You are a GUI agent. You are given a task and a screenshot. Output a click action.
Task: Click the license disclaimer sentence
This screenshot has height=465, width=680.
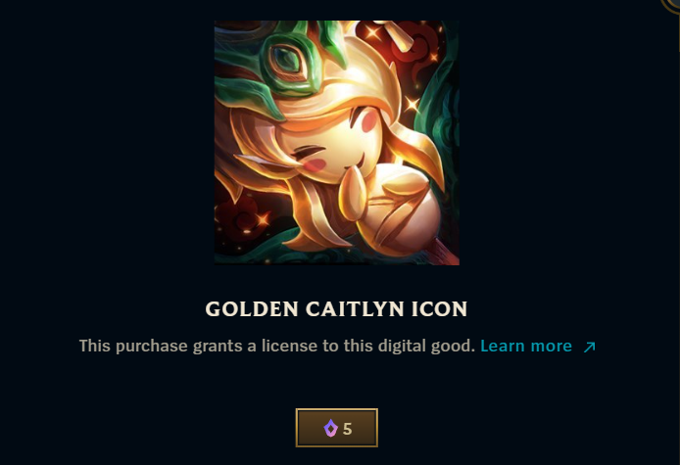pos(277,346)
